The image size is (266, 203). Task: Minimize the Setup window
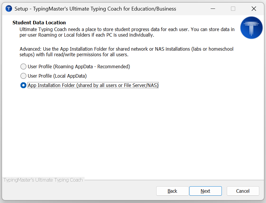coord(212,9)
